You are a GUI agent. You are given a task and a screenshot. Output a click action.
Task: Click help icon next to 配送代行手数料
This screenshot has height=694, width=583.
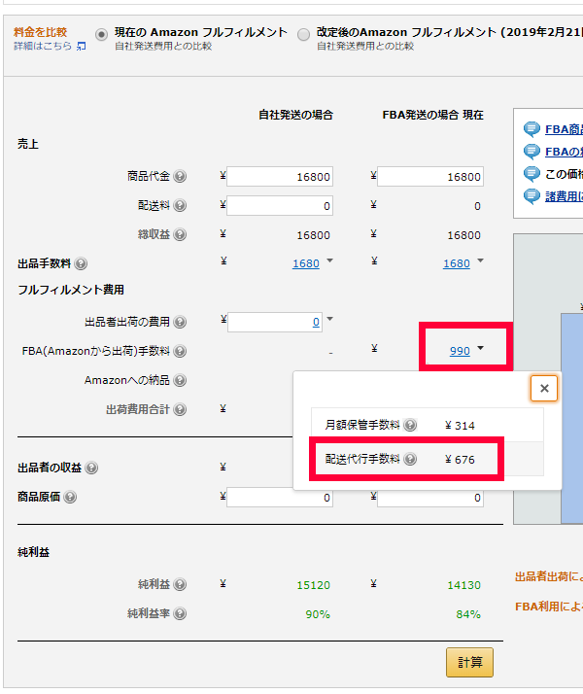[x=410, y=460]
